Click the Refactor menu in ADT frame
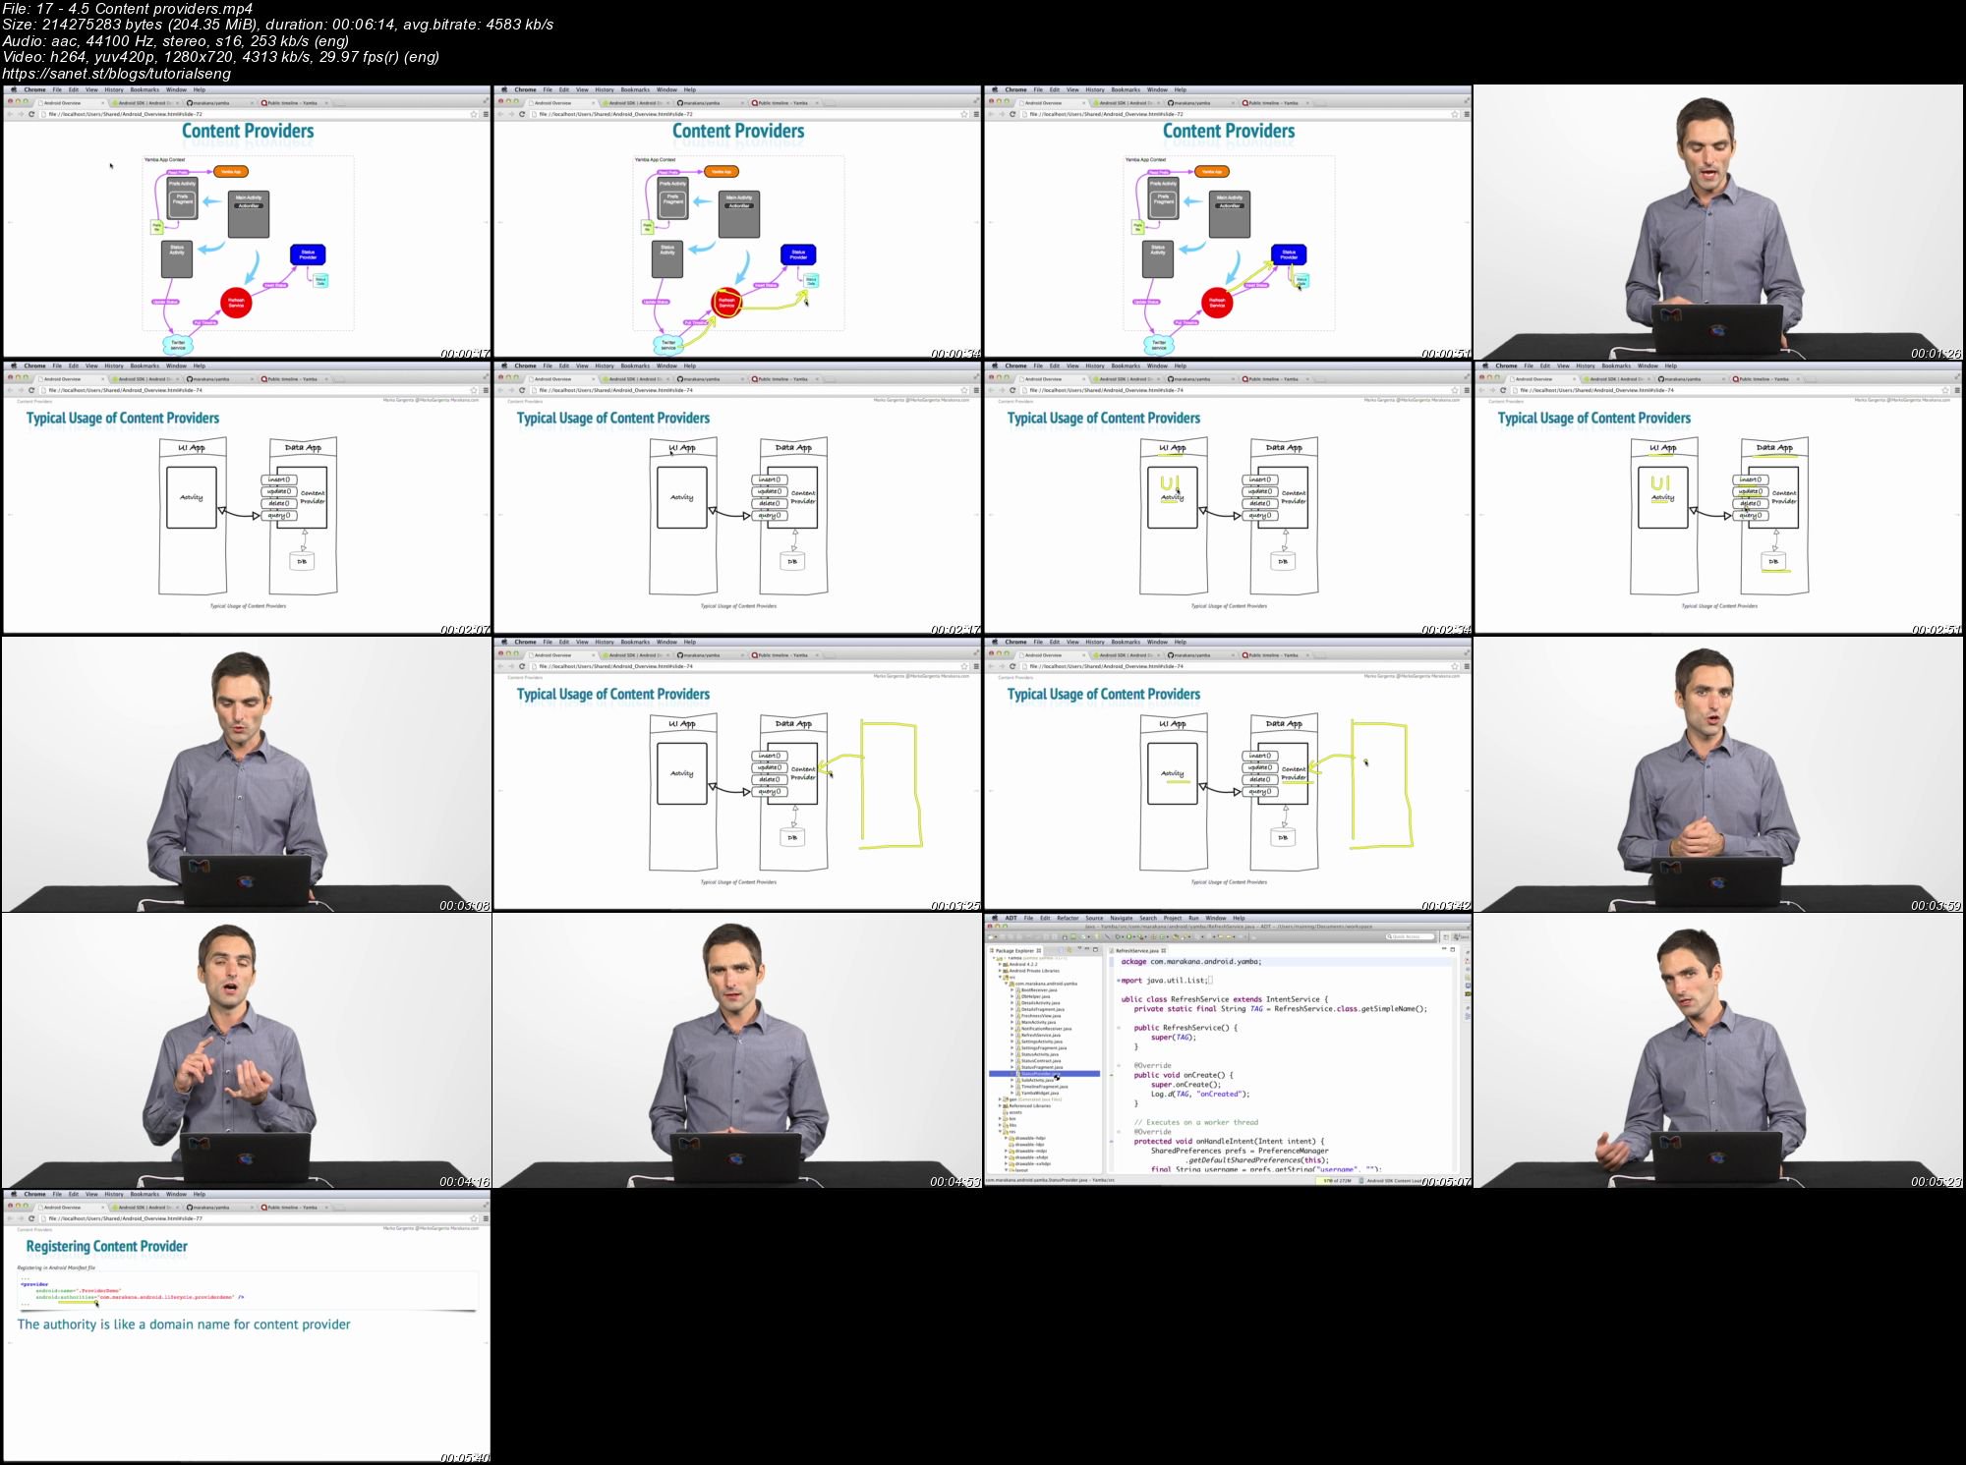 click(1068, 918)
